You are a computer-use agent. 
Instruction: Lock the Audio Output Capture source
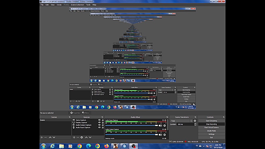[x=102, y=125]
